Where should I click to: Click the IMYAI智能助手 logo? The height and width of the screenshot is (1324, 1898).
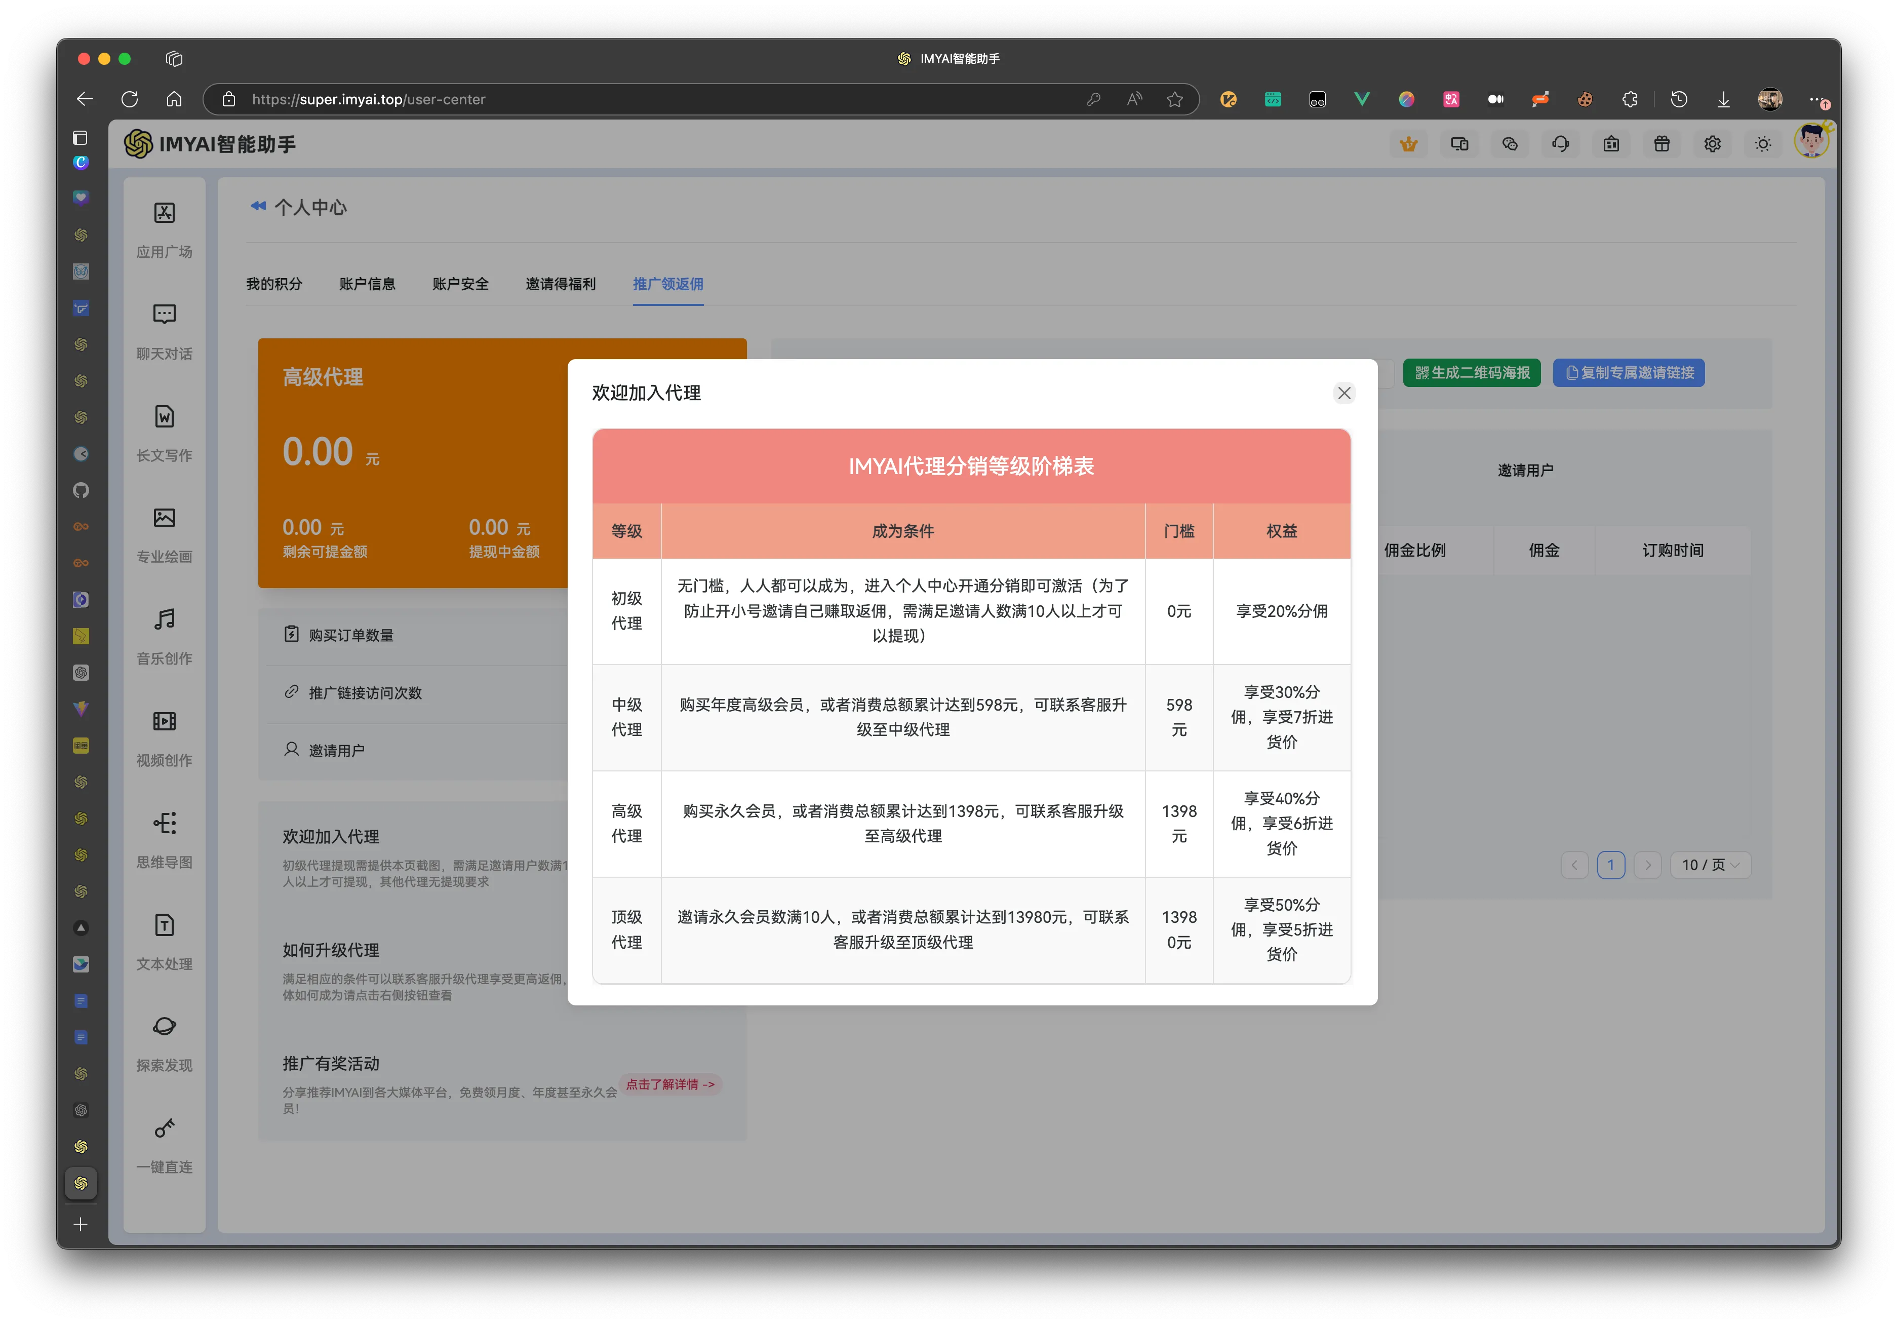210,144
